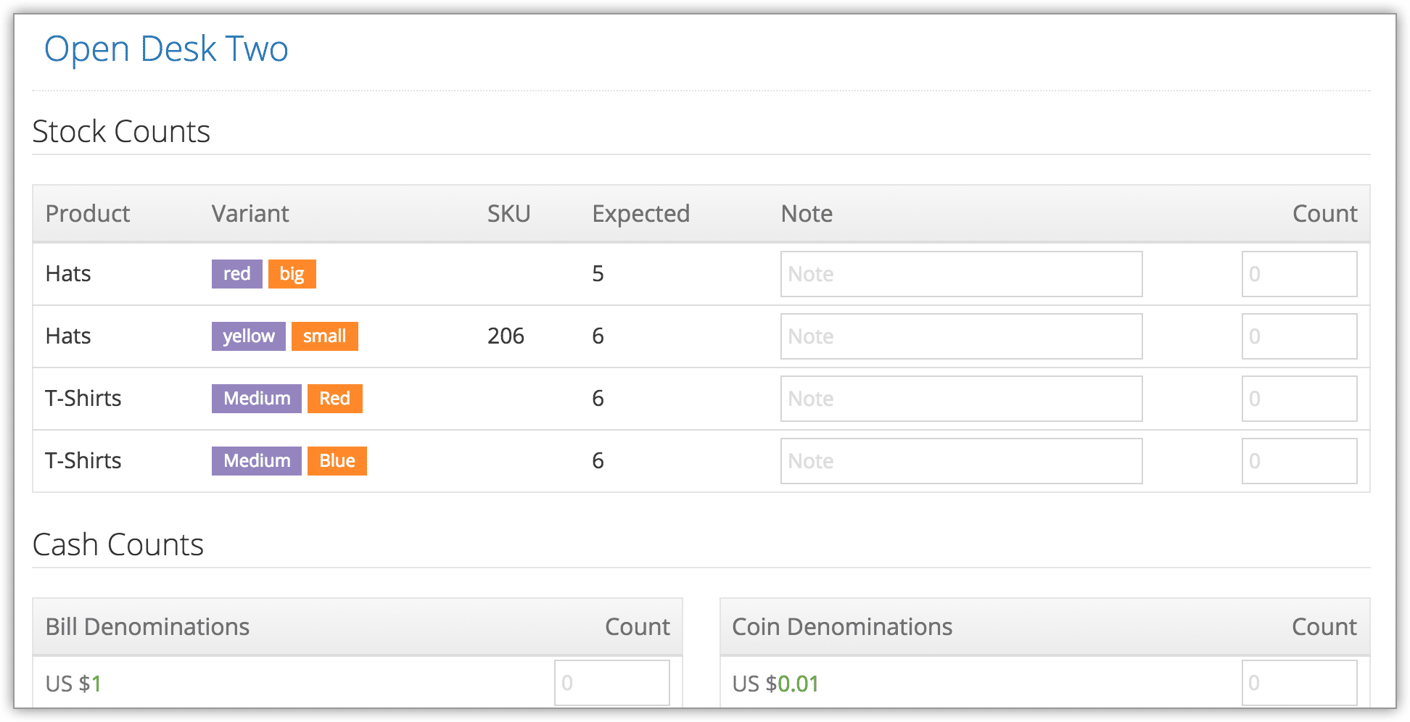The height and width of the screenshot is (722, 1410).
Task: Click the orange Red variant tag
Action: 335,399
